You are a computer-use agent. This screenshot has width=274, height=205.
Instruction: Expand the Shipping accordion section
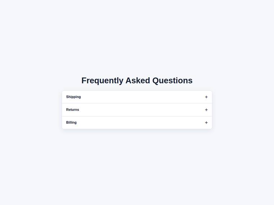[137, 97]
